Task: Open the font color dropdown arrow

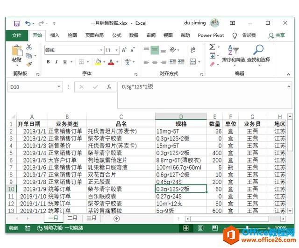Action: (117, 62)
